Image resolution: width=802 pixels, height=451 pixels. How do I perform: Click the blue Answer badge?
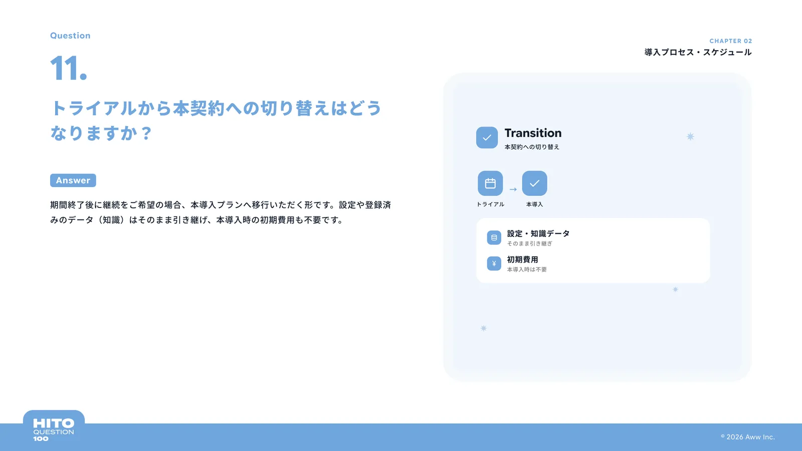pyautogui.click(x=73, y=180)
